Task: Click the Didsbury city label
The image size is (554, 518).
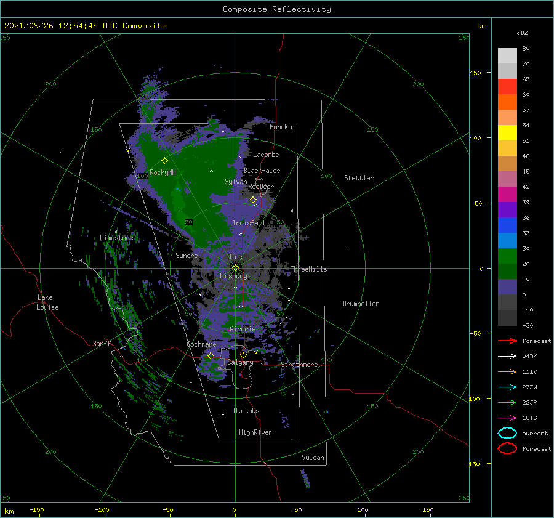Action: click(233, 276)
